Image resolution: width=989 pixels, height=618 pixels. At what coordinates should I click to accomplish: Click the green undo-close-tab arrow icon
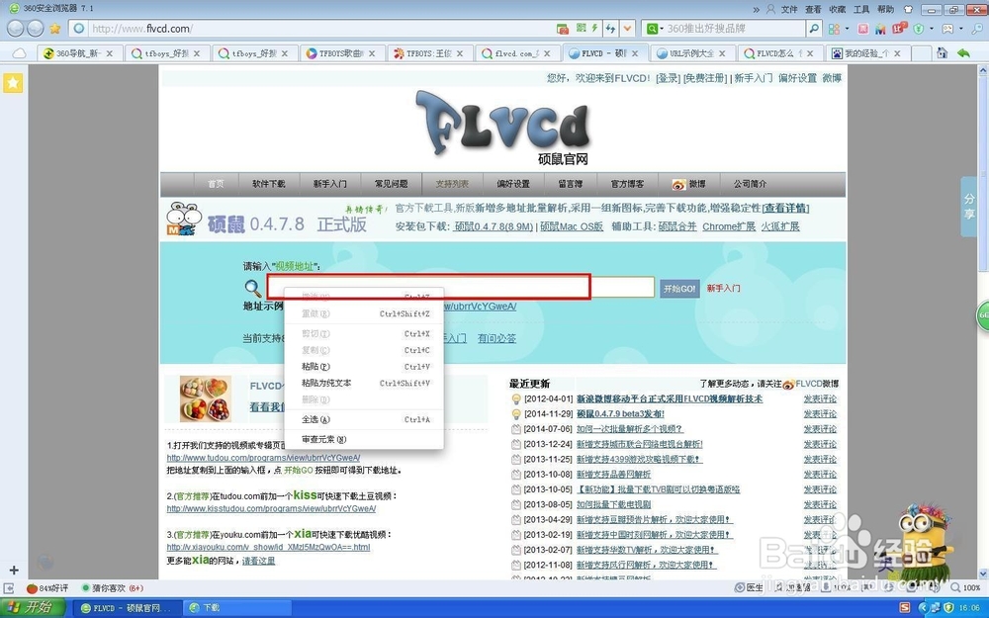pyautogui.click(x=963, y=53)
